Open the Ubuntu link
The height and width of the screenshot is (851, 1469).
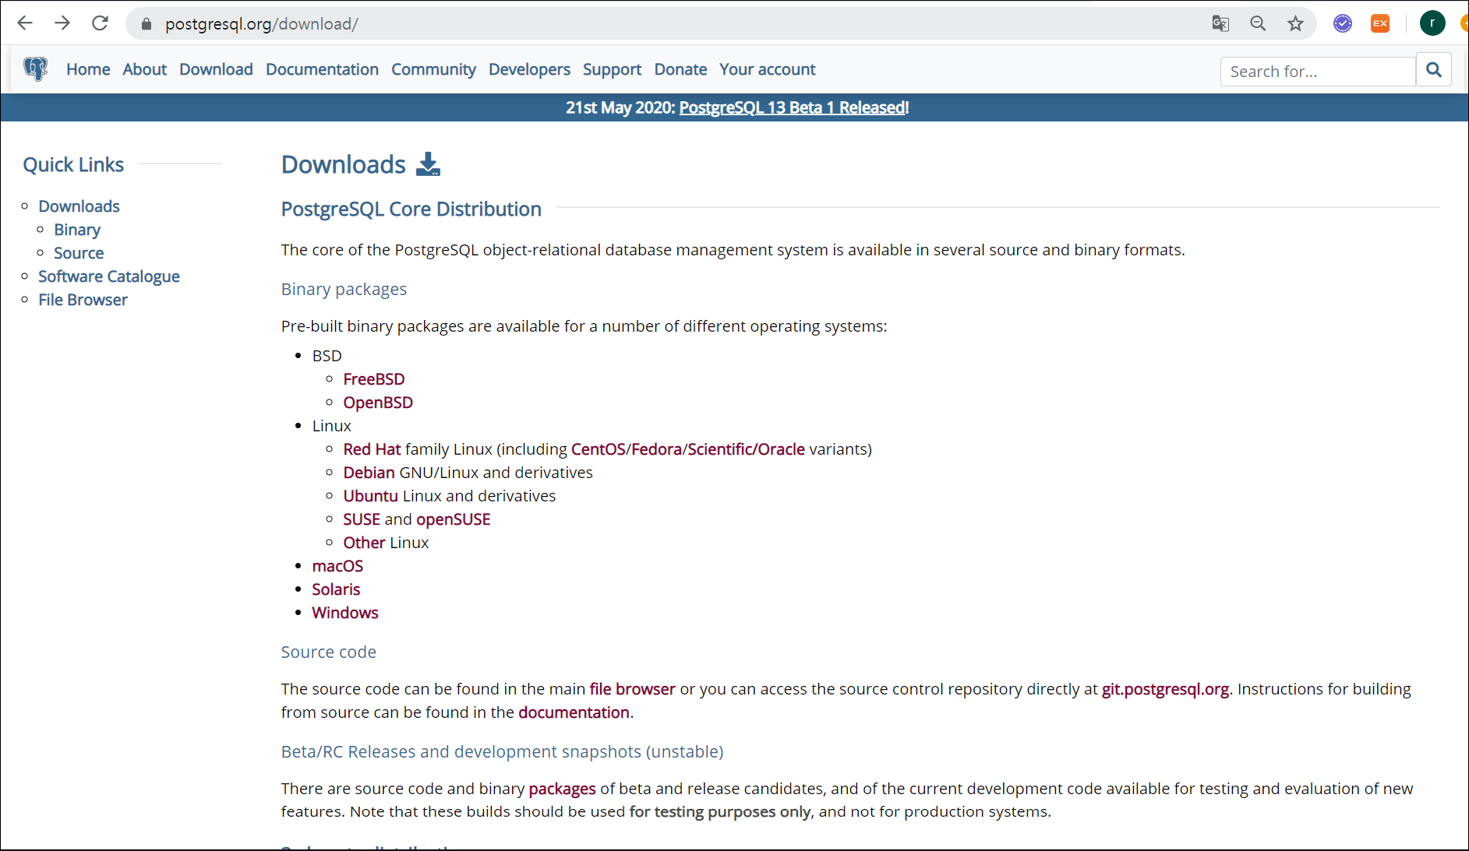click(370, 496)
